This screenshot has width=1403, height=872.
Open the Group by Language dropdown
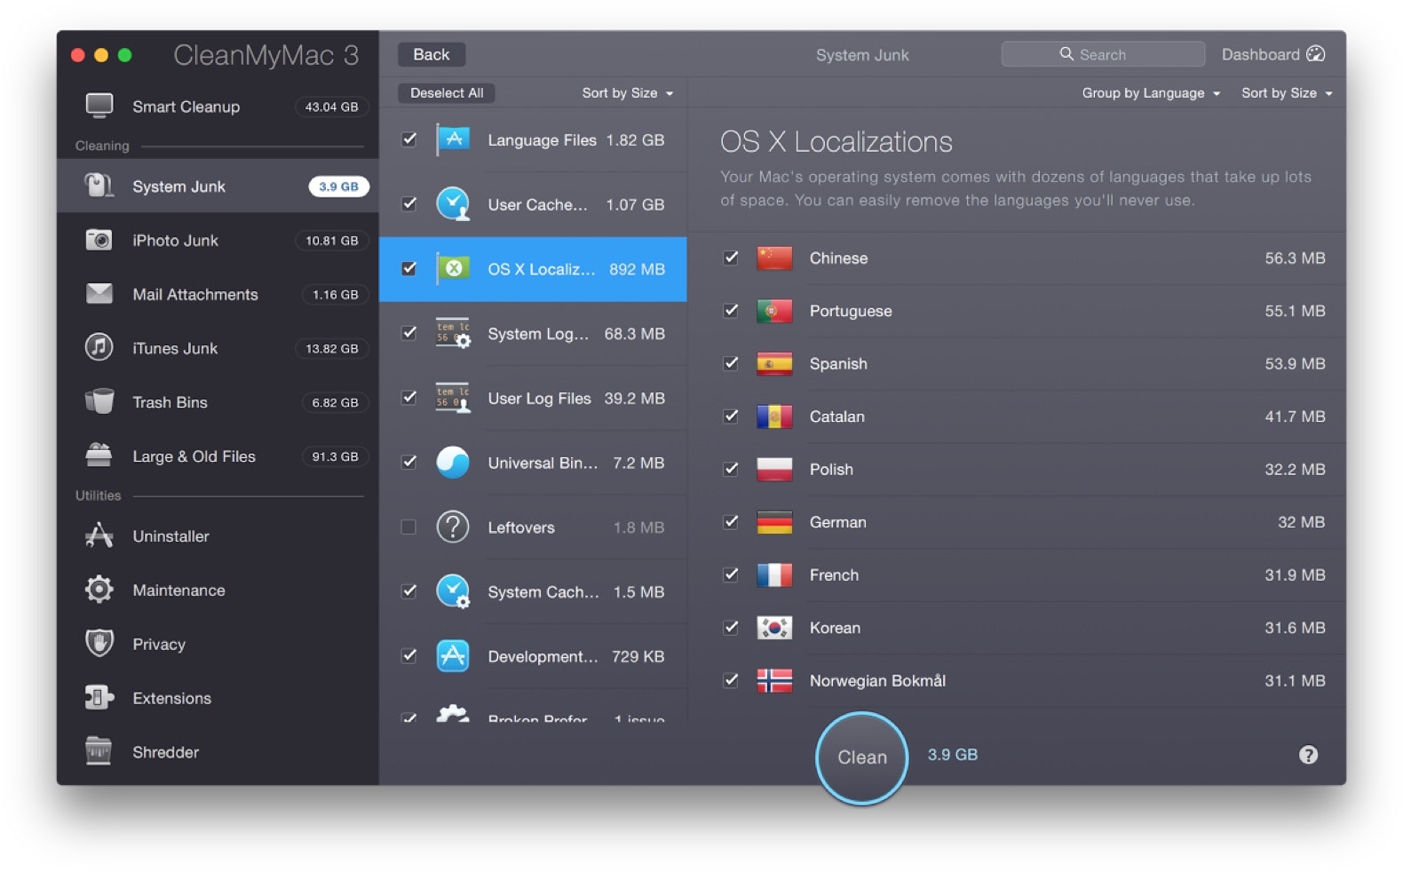[1151, 92]
